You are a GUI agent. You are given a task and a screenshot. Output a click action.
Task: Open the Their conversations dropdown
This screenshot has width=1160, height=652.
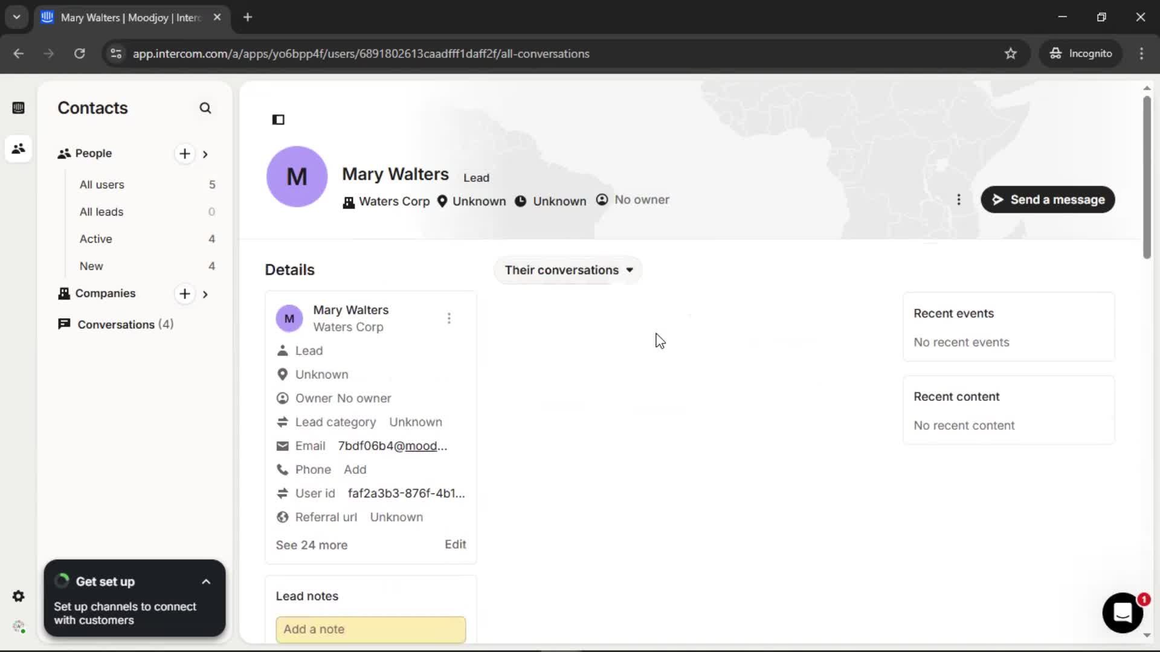coord(569,270)
